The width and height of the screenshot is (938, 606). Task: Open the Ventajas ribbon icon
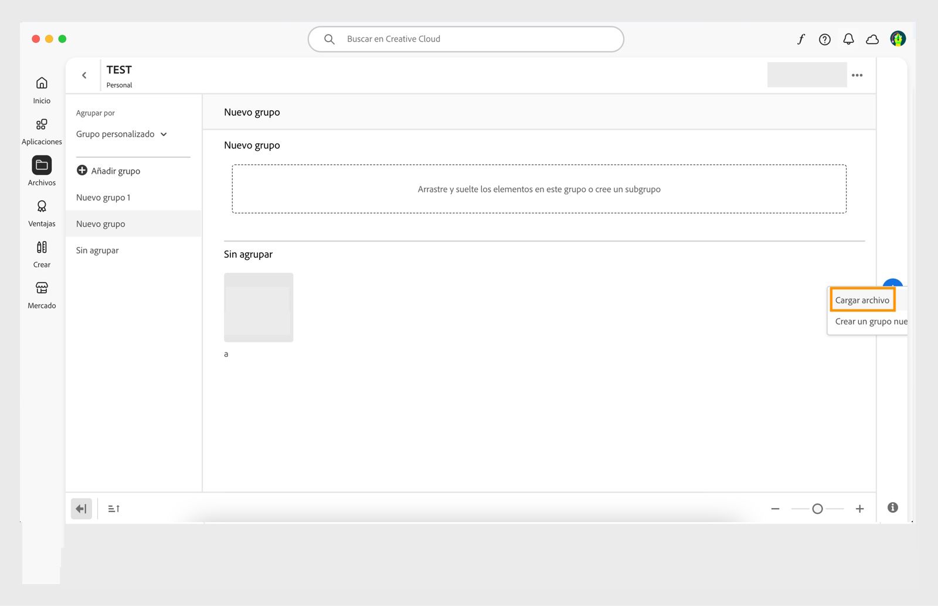tap(42, 206)
